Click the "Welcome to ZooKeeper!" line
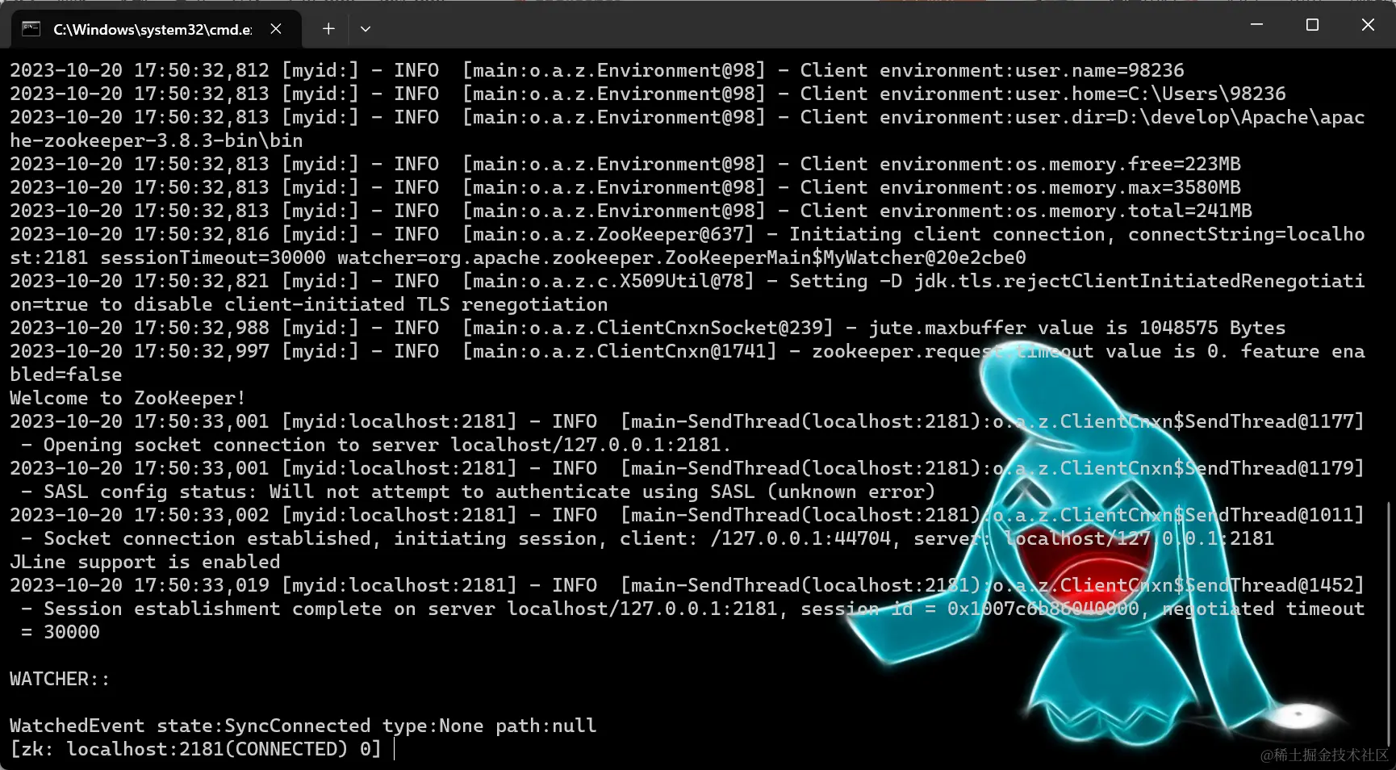This screenshot has width=1396, height=770. coord(127,398)
